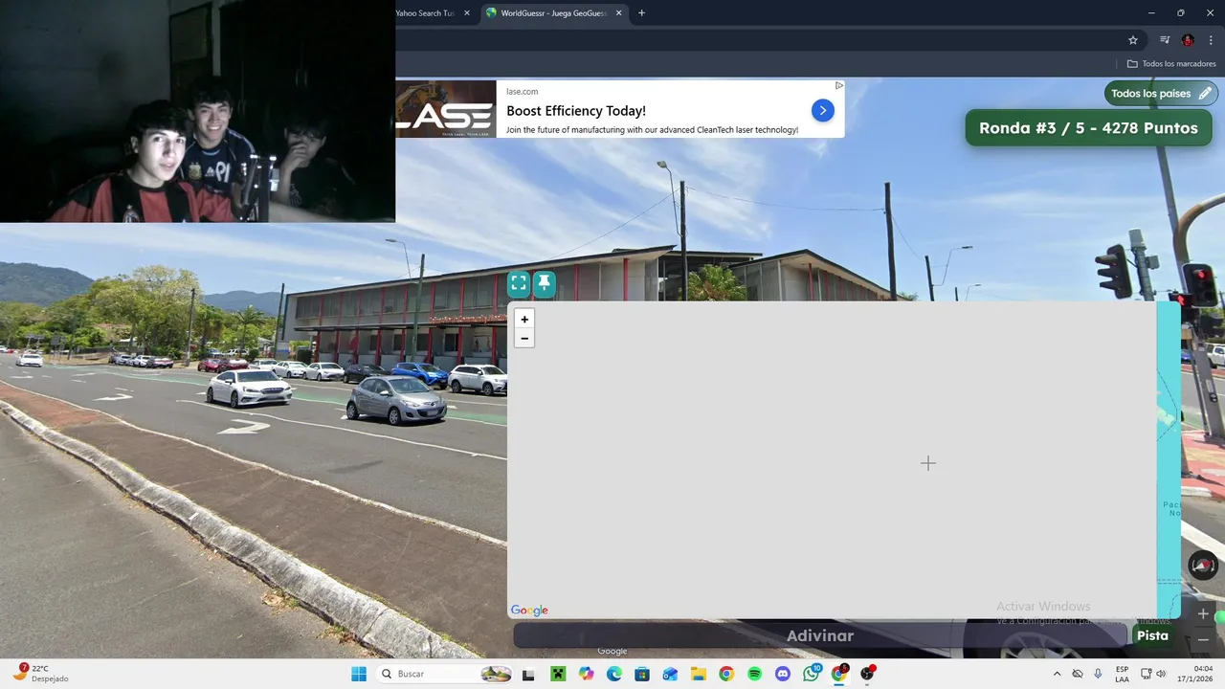Click the Street View compass
This screenshot has width=1225, height=689.
[x=1203, y=566]
